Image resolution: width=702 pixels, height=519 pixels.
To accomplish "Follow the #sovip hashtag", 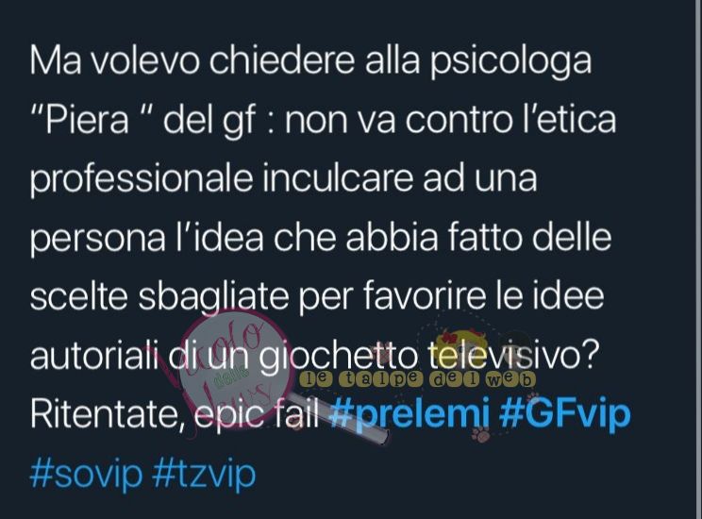I will click(x=87, y=474).
